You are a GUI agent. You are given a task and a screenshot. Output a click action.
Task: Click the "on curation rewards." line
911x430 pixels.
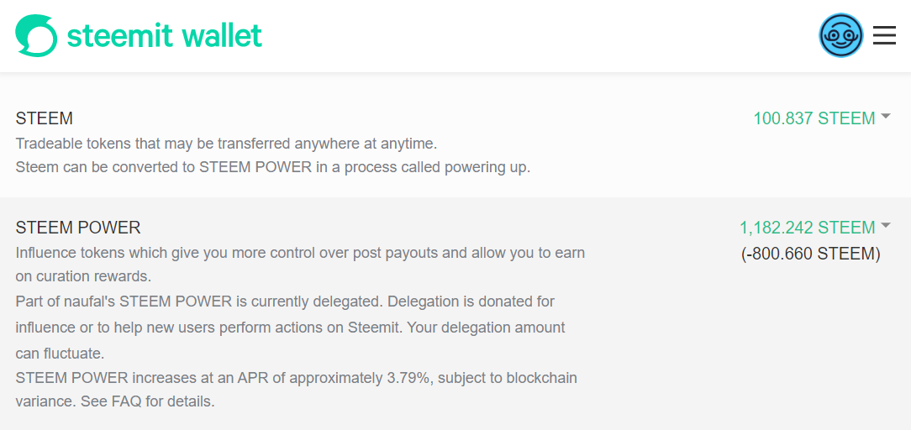[84, 277]
